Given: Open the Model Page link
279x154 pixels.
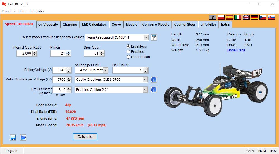Looking at the screenshot, I should (x=236, y=50).
